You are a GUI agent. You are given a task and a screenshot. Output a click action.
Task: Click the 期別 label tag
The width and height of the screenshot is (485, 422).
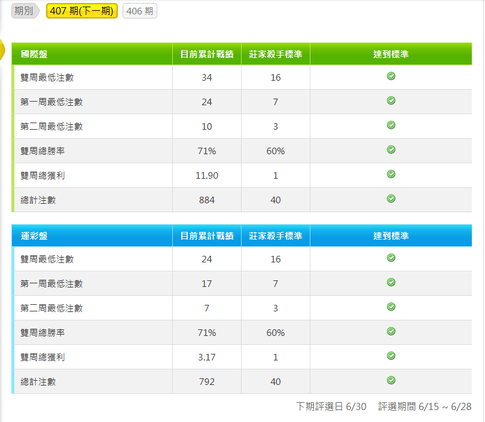pos(25,11)
